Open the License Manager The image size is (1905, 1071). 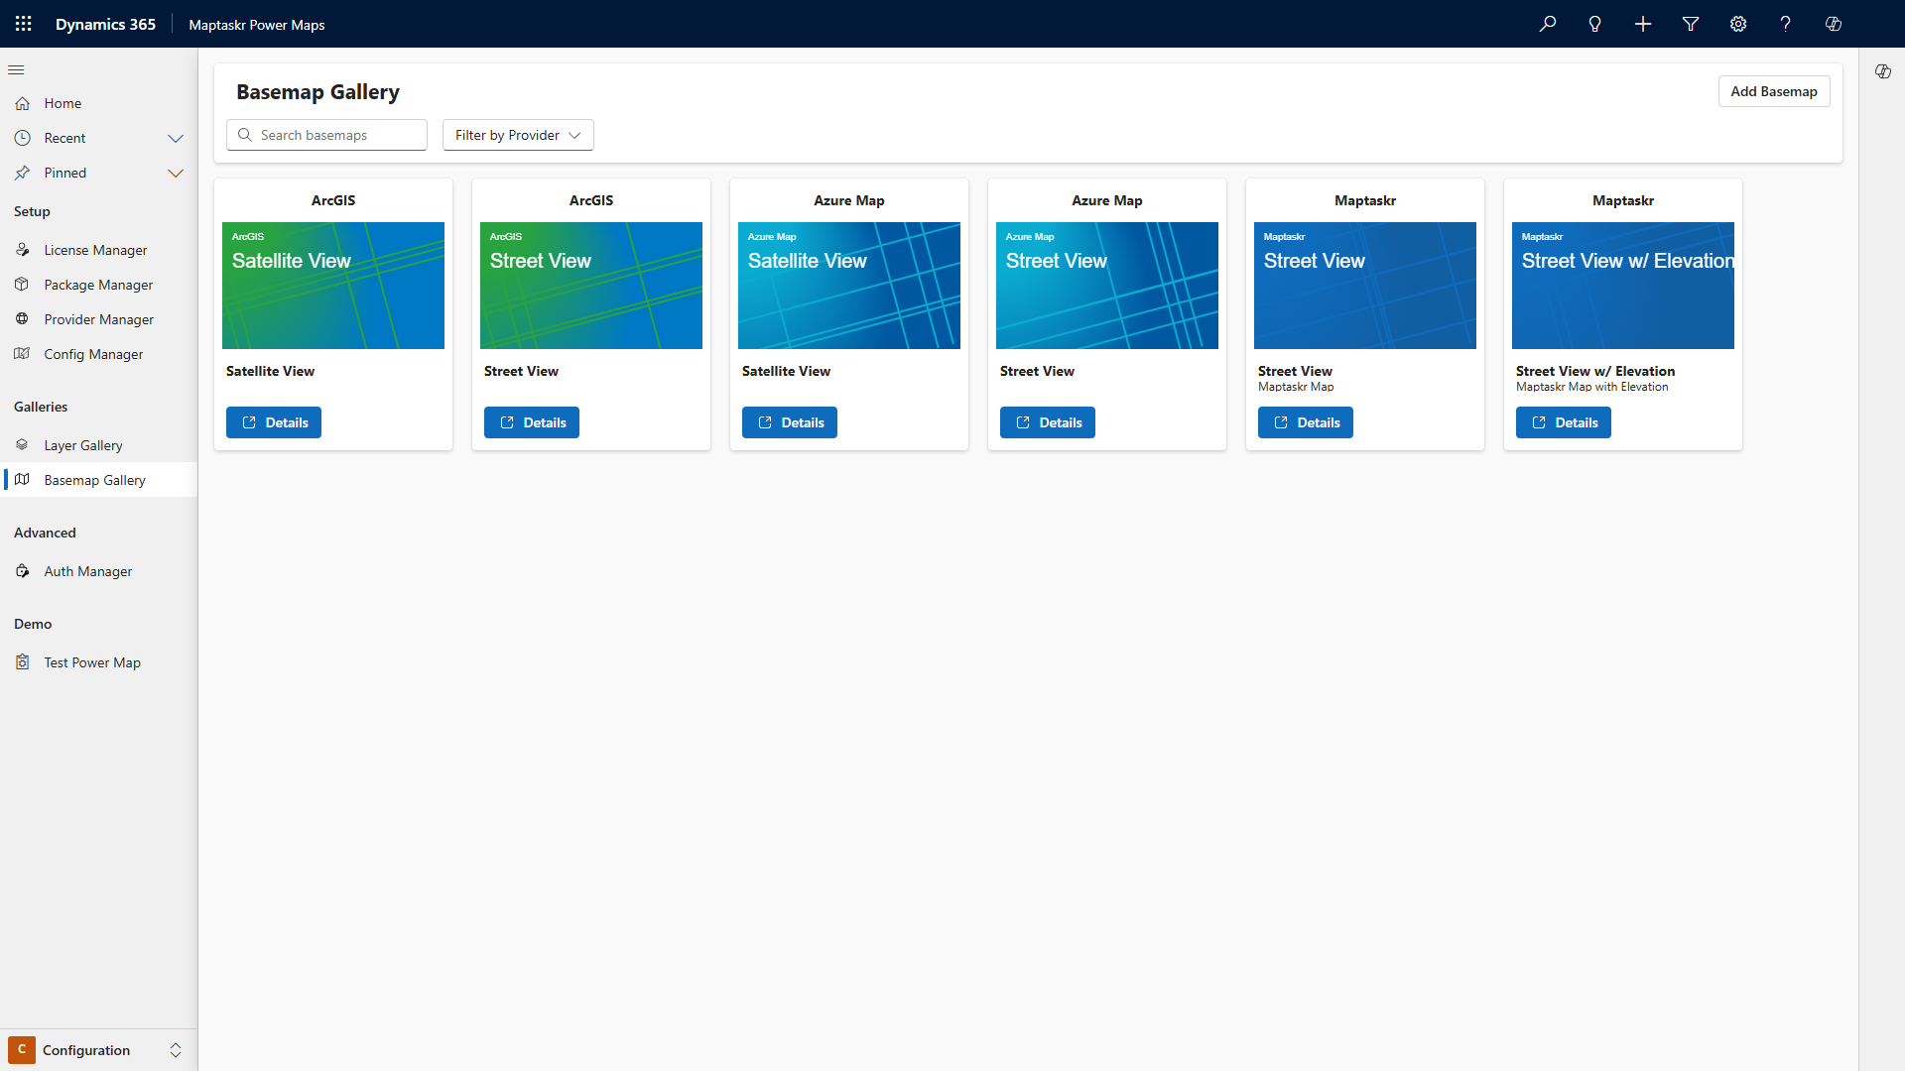94,249
